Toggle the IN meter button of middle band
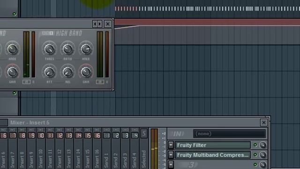Screen dimensions: 300x169 (26, 82)
